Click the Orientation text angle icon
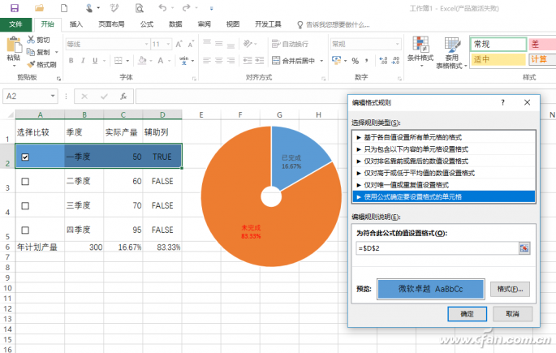Screen dimensions: 556x353 coord(248,44)
